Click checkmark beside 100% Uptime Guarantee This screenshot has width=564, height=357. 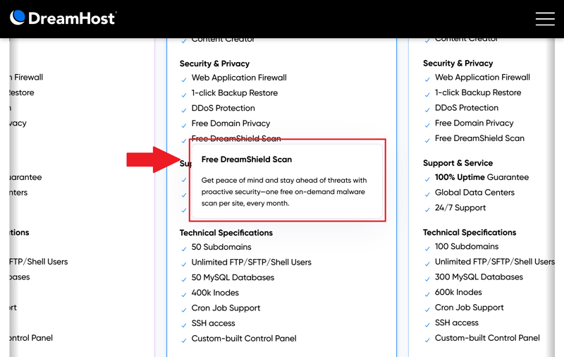(427, 179)
